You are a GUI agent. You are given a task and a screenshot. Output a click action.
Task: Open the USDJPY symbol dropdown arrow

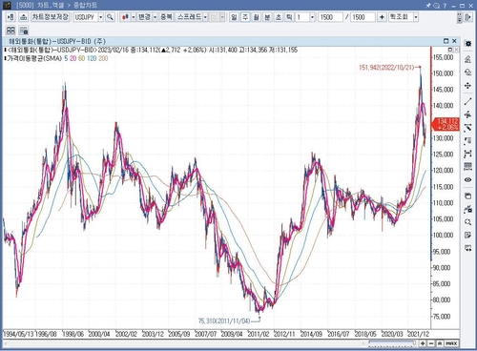click(x=101, y=17)
